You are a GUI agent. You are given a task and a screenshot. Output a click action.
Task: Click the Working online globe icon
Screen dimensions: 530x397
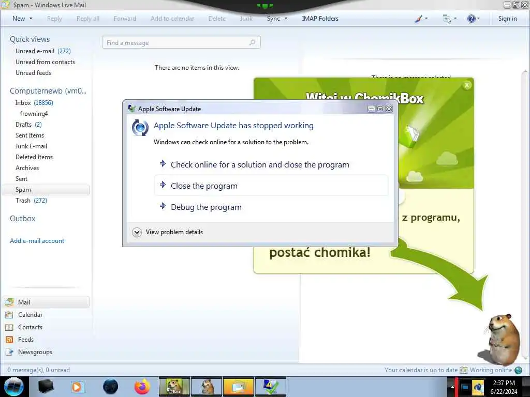(518, 370)
